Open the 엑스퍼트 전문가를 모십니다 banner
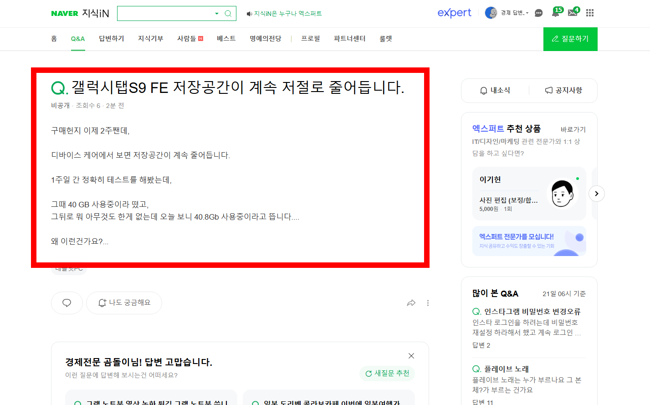Image resolution: width=650 pixels, height=405 pixels. click(x=529, y=241)
